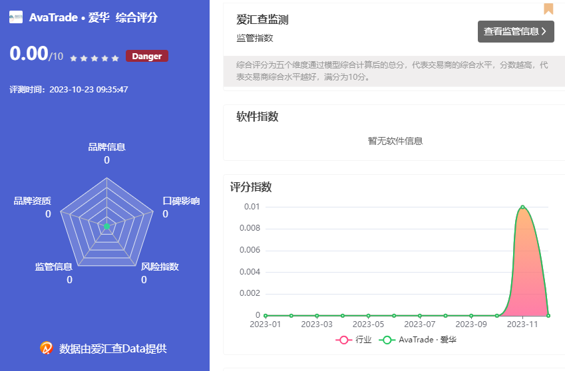The image size is (565, 371).
Task: Click the AvaTrade broker logo icon
Action: (16, 18)
